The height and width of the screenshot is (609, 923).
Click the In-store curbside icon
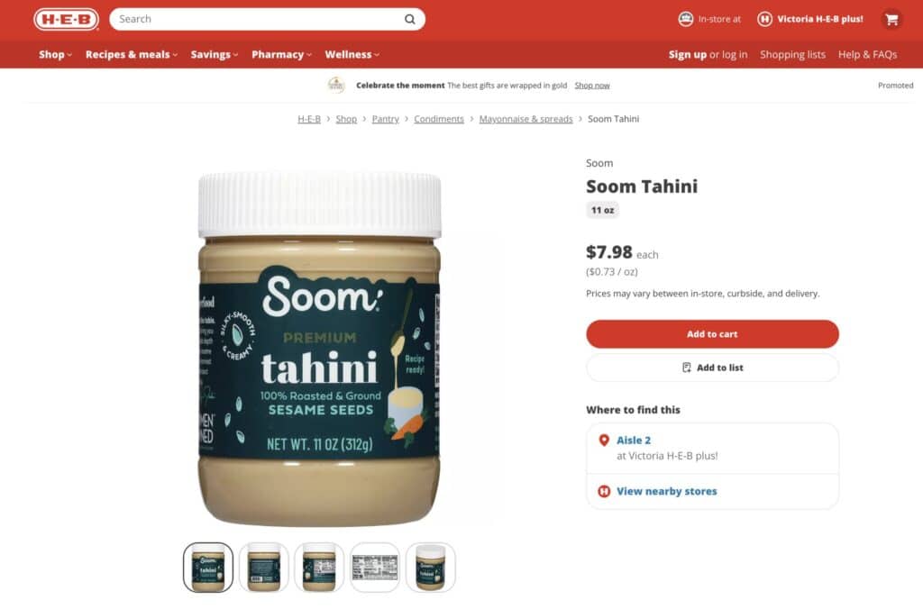pos(686,19)
